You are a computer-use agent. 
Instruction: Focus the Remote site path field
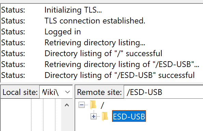pos(163,92)
